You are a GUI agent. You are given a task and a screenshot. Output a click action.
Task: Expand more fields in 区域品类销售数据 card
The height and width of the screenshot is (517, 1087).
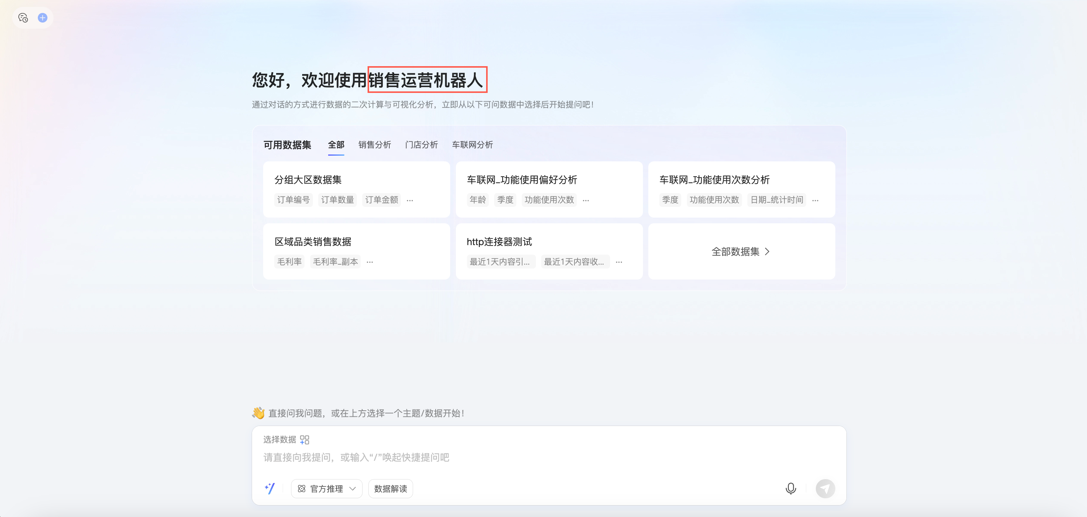click(x=369, y=262)
